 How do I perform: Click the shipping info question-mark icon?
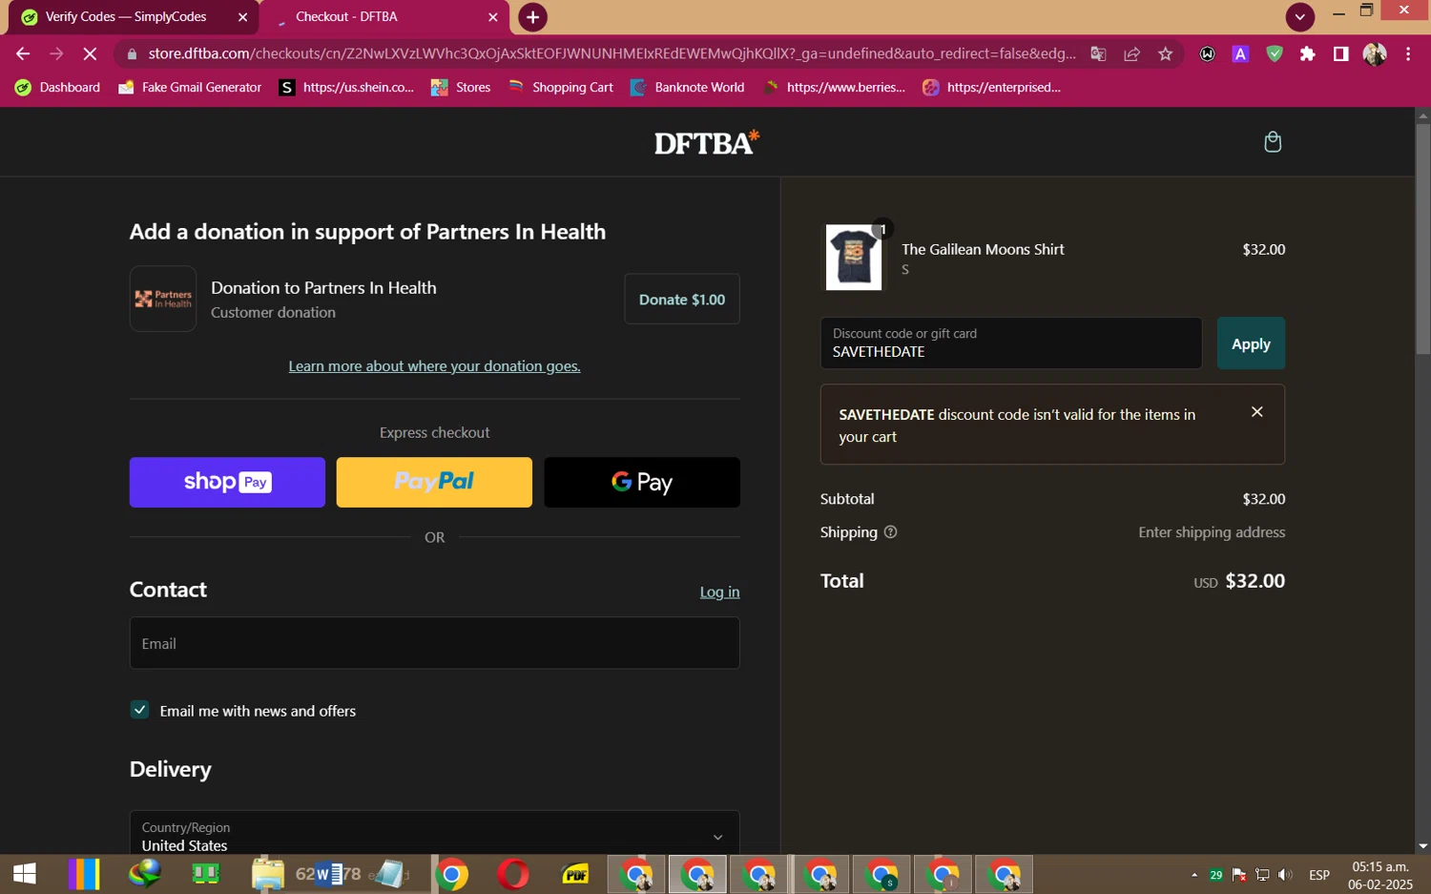890,532
